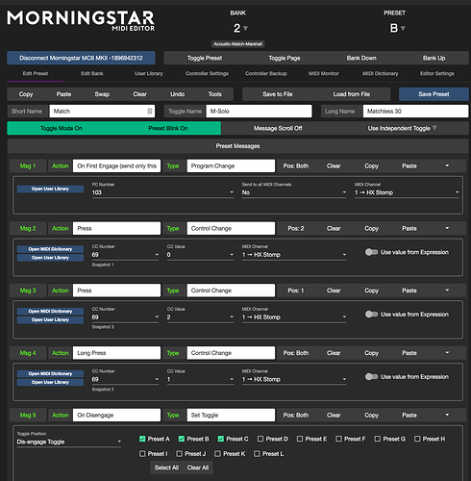Click Clear All for presets

tap(198, 468)
